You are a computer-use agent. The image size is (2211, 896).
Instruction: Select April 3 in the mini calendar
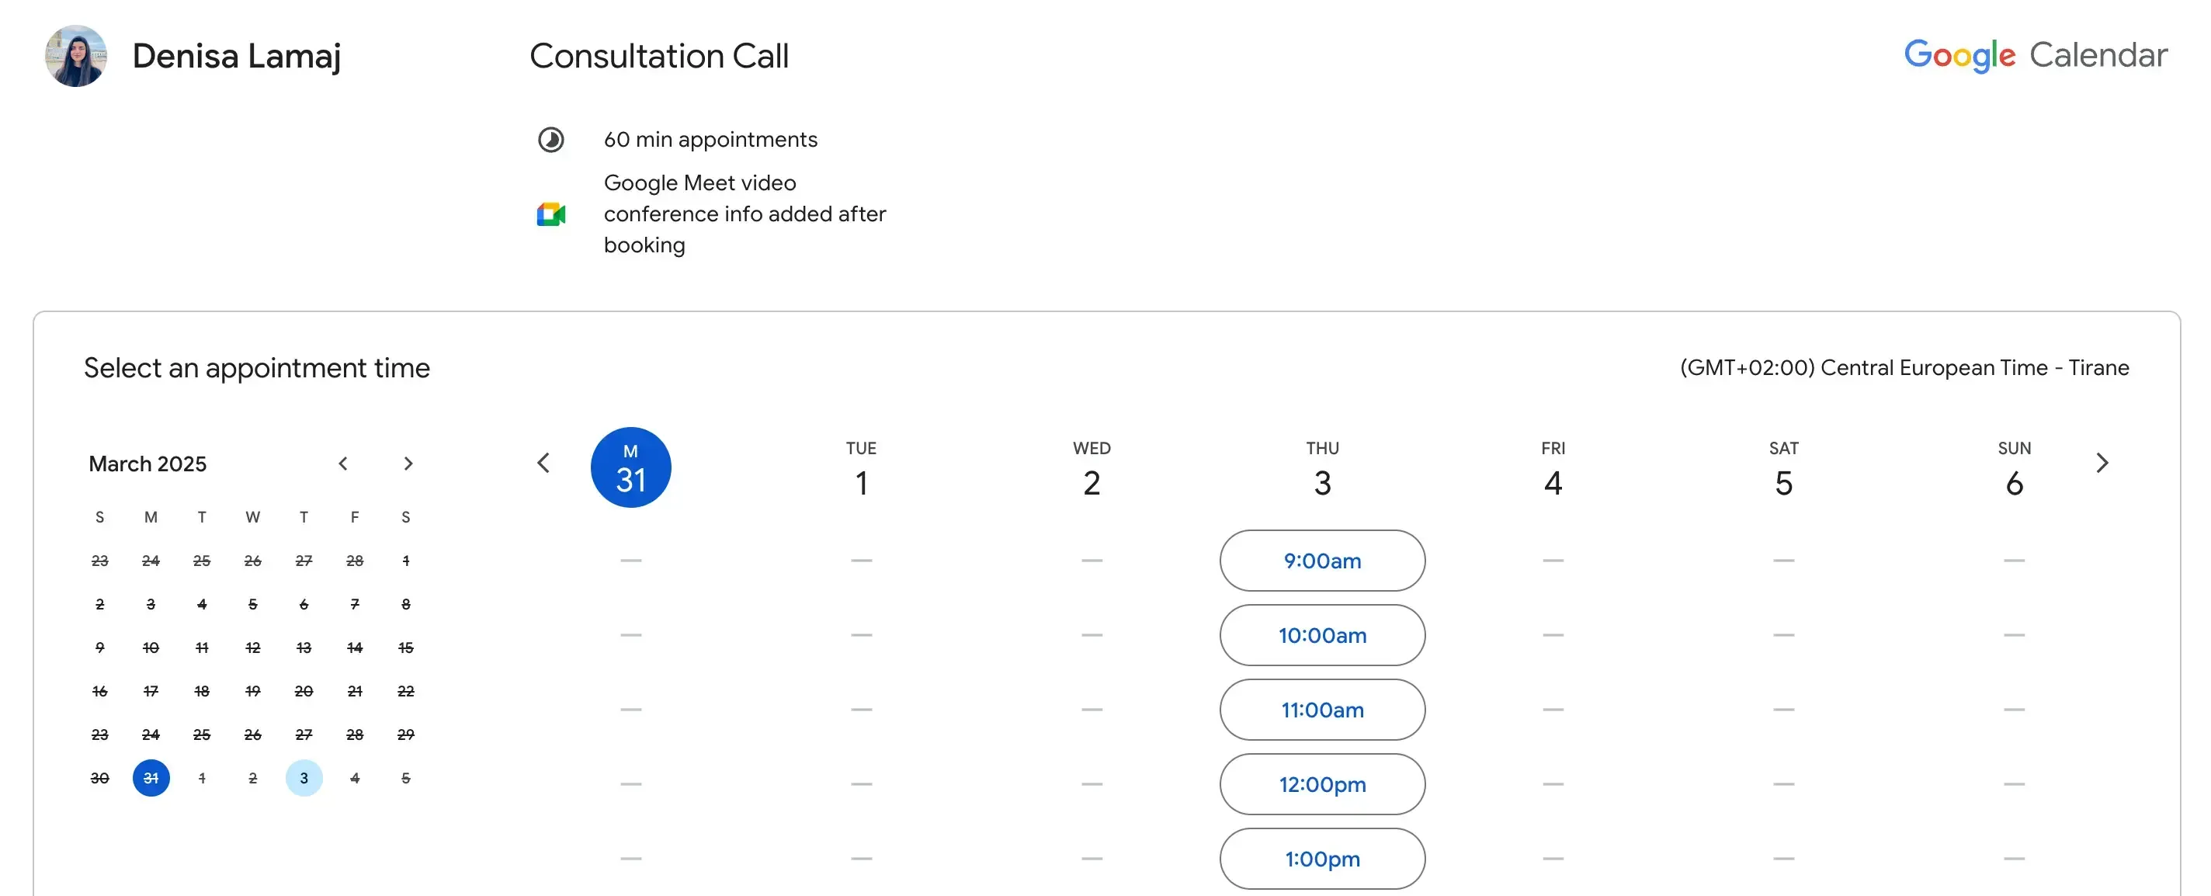304,777
